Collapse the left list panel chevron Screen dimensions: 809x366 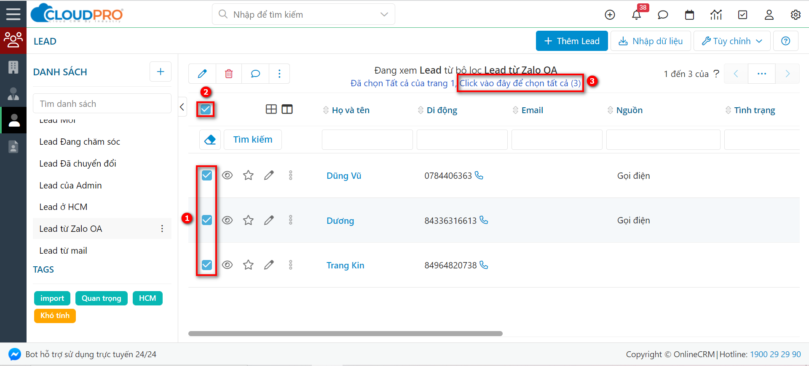pos(182,107)
